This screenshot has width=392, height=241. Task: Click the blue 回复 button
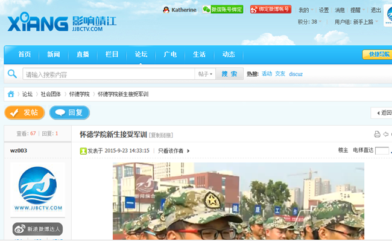69,112
